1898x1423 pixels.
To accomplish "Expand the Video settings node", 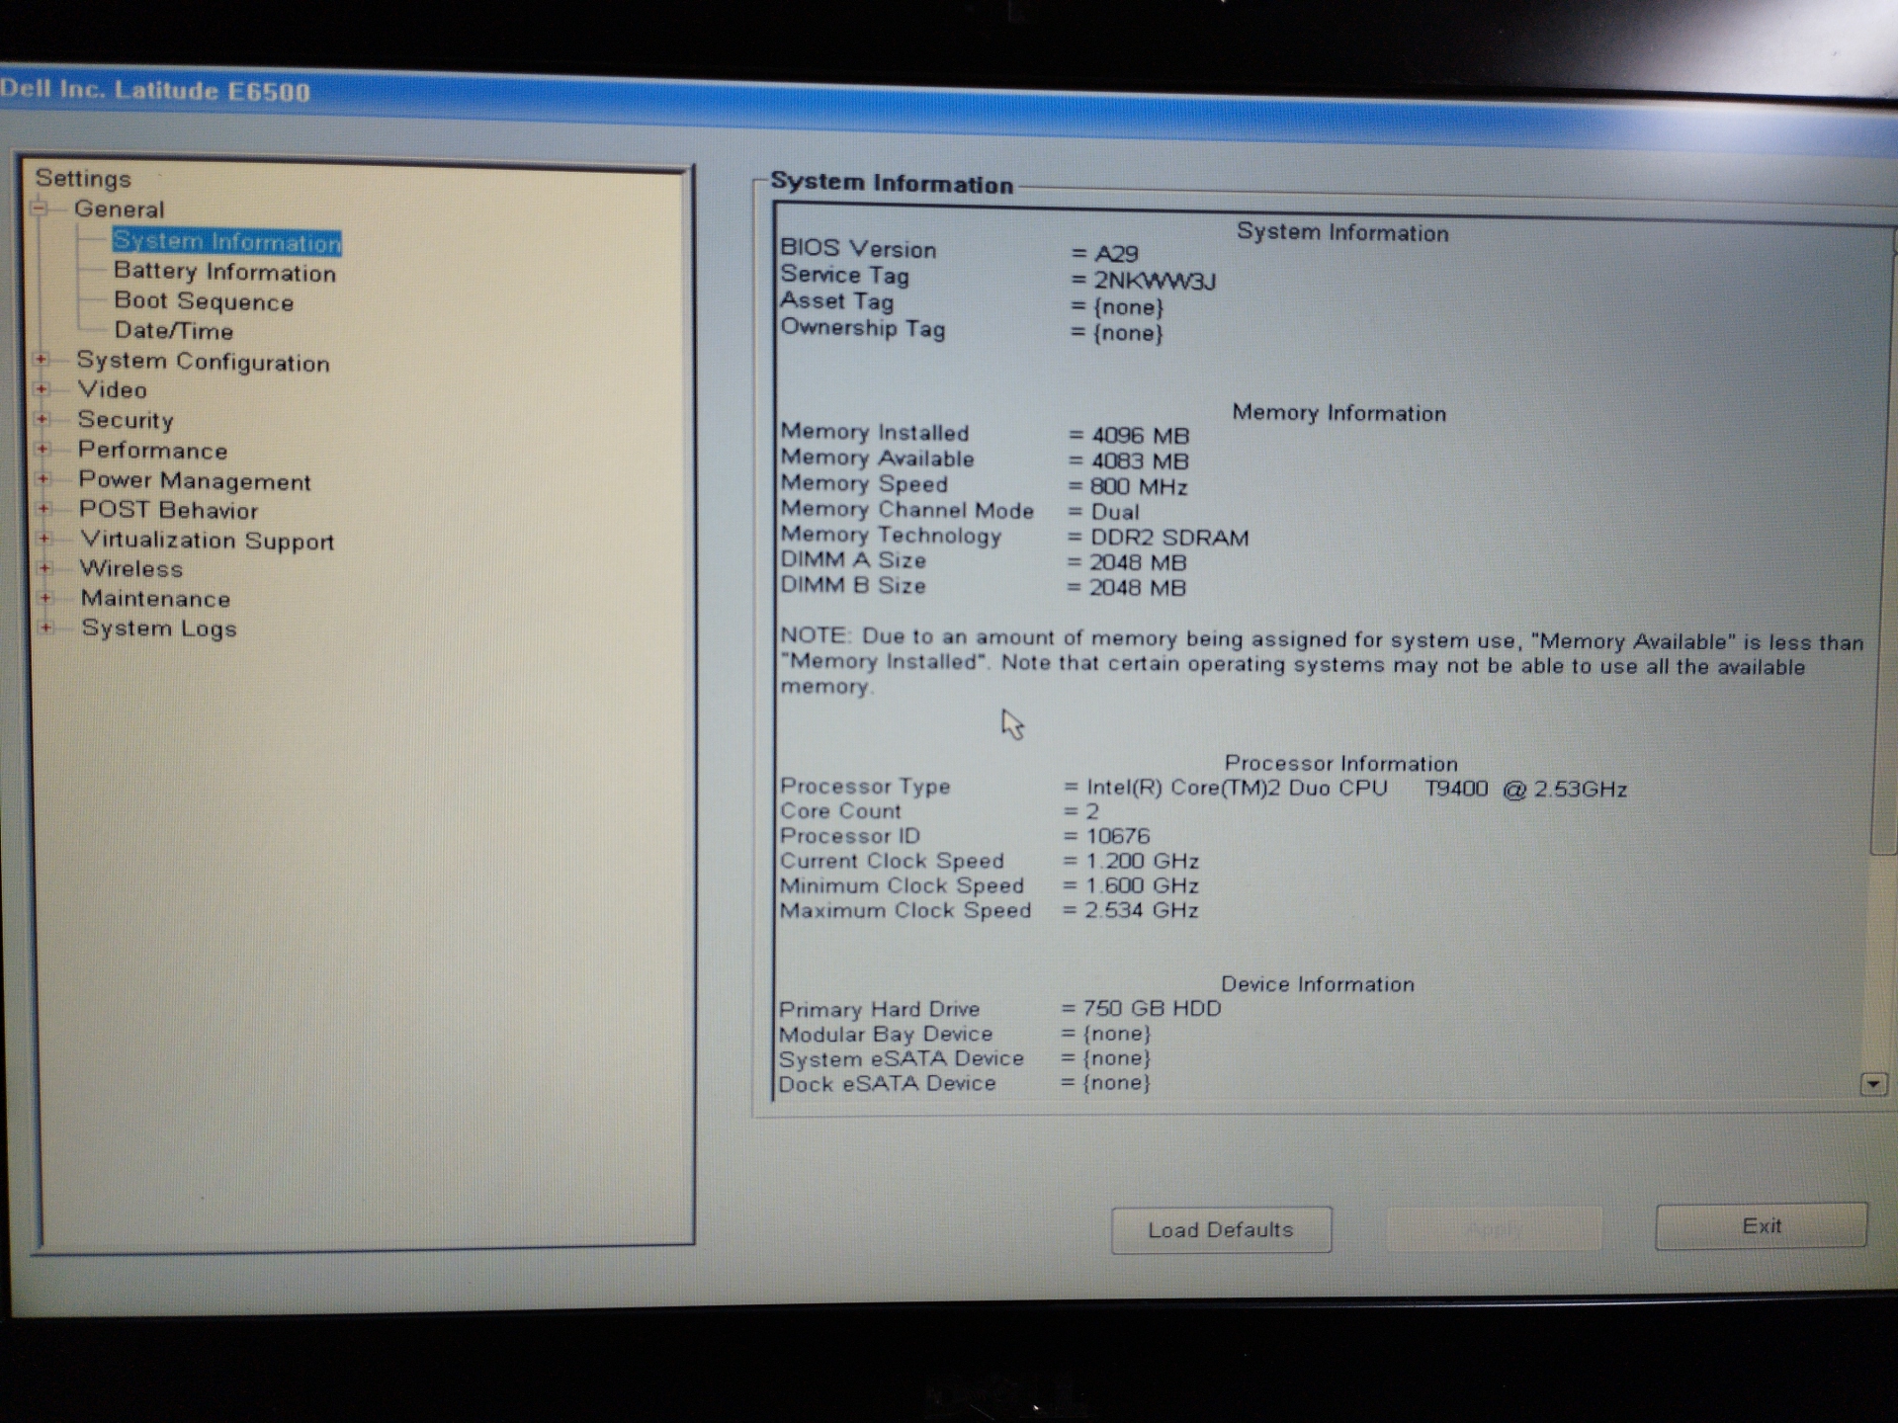I will pos(42,389).
